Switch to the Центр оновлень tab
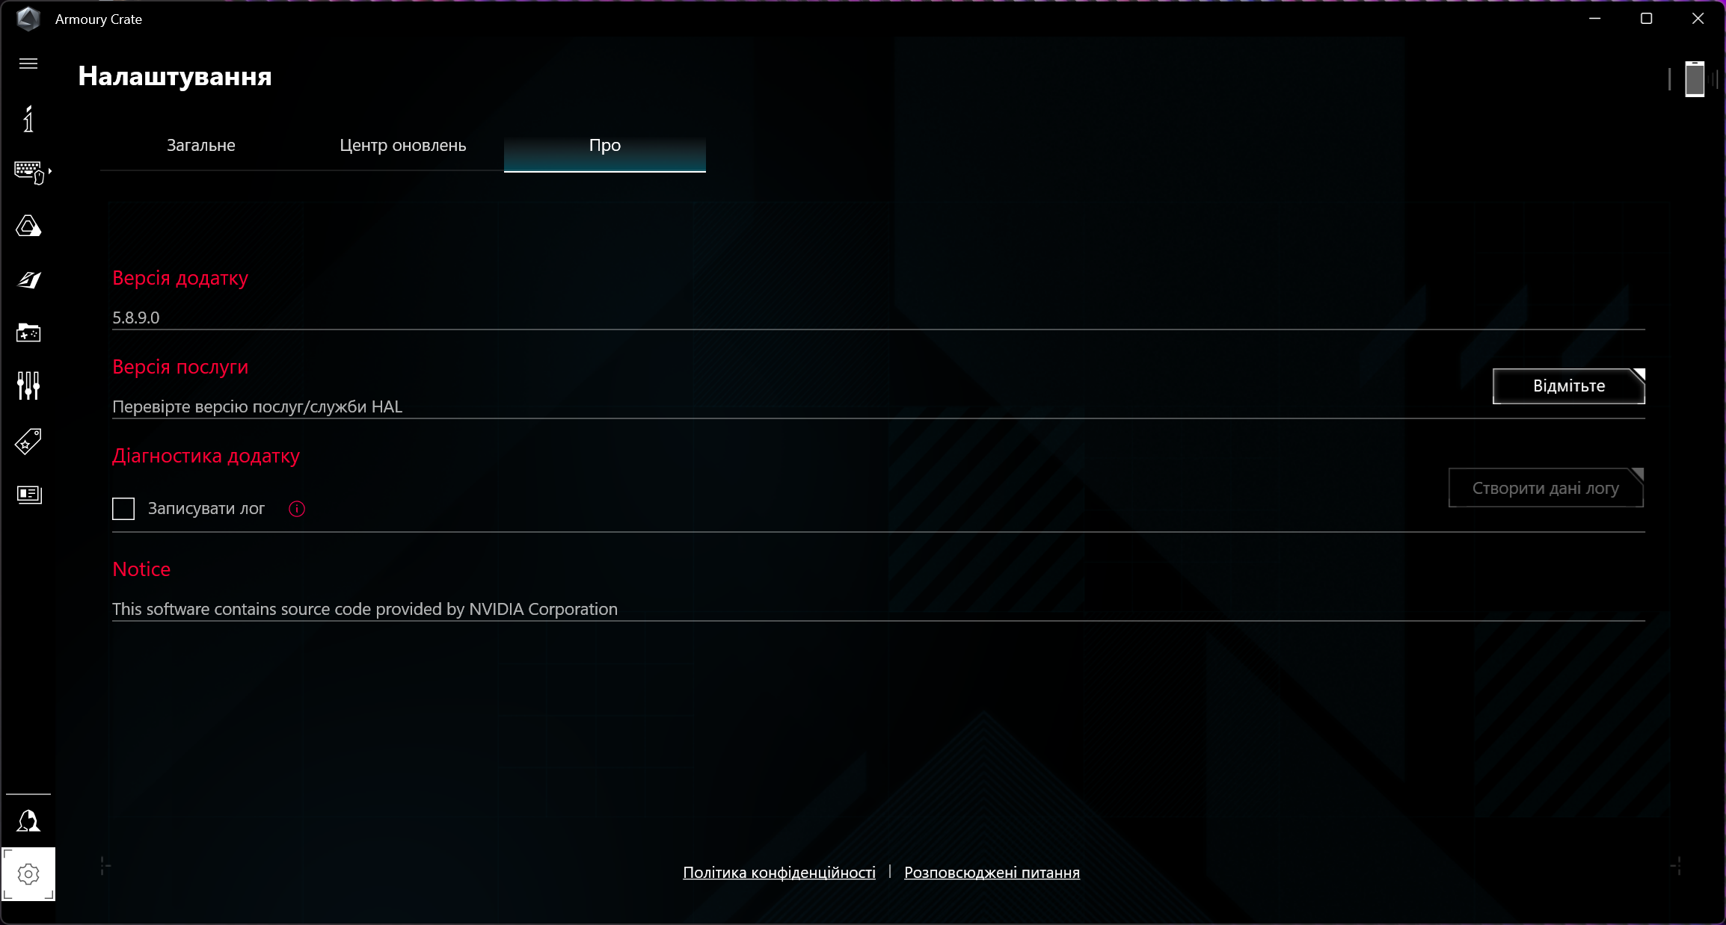Image resolution: width=1726 pixels, height=925 pixels. click(x=403, y=146)
